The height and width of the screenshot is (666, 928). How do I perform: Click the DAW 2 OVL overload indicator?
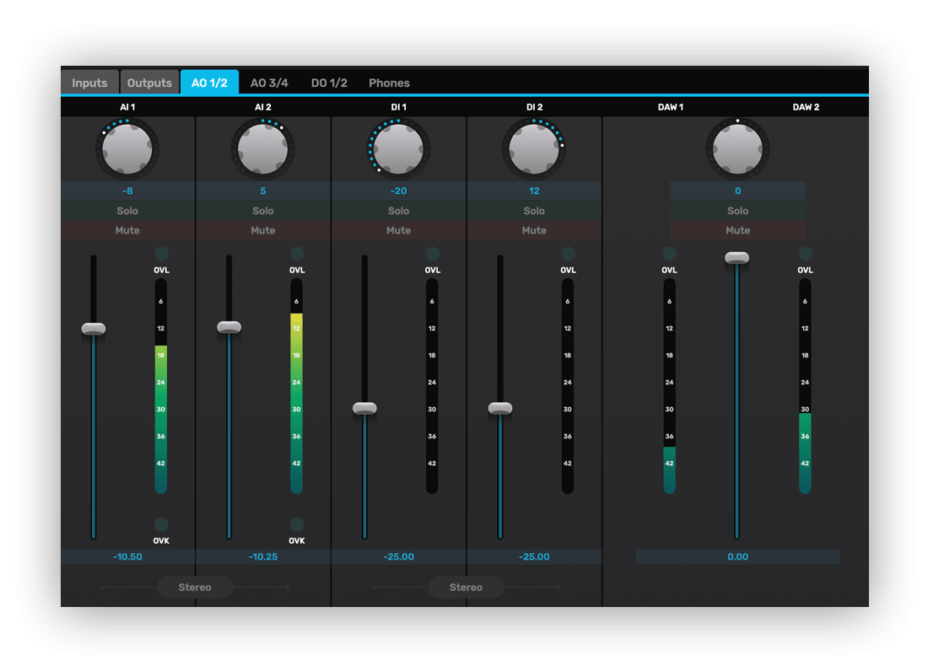[805, 254]
